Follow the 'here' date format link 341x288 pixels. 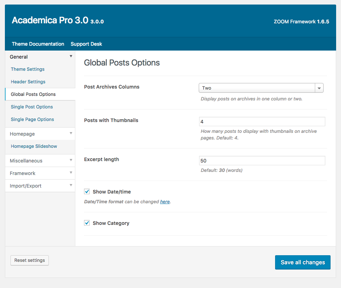click(x=165, y=202)
